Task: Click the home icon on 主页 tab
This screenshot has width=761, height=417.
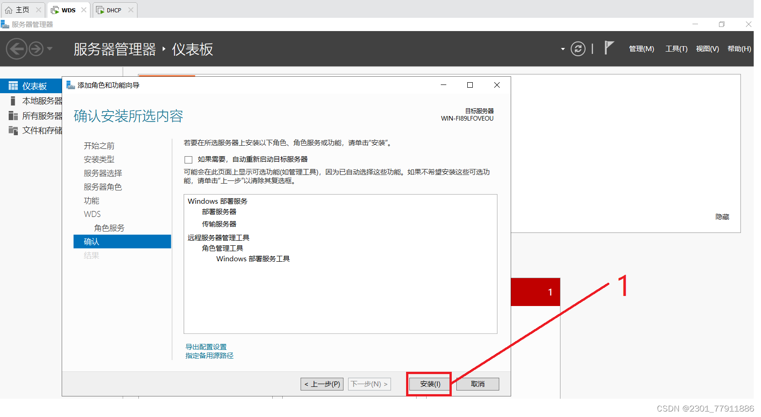Action: 9,10
